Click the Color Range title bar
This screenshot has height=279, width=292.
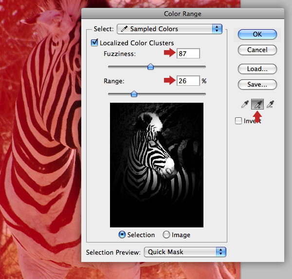(182, 14)
